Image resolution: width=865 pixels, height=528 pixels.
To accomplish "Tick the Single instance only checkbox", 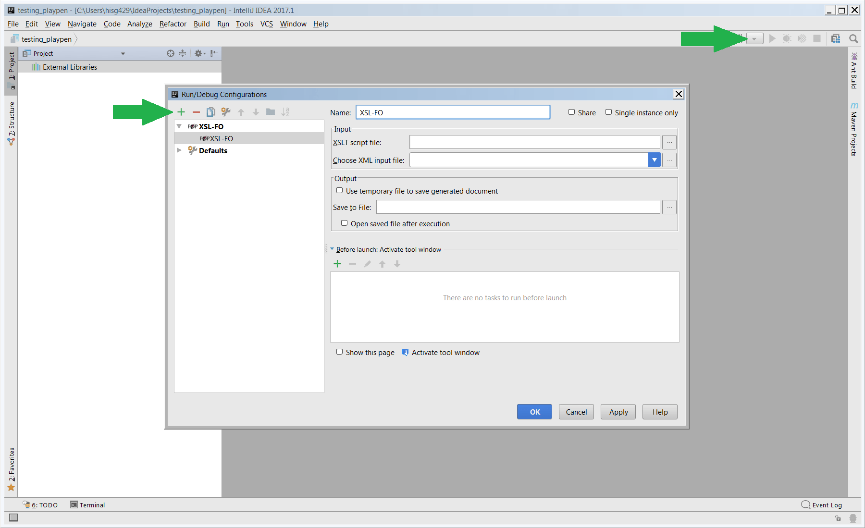I will [x=608, y=112].
